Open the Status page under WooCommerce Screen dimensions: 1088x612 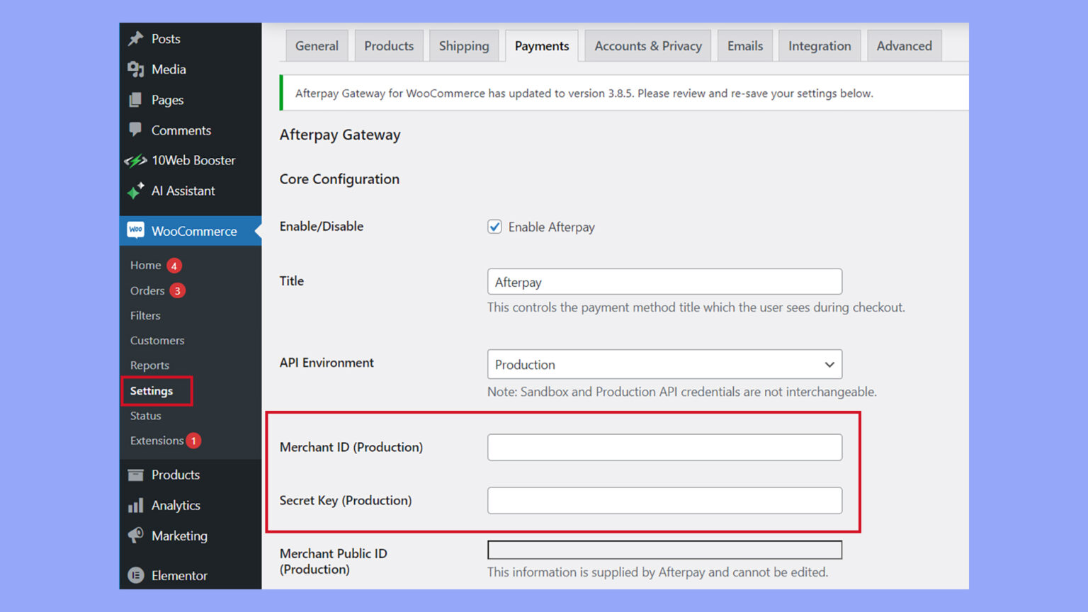[144, 416]
